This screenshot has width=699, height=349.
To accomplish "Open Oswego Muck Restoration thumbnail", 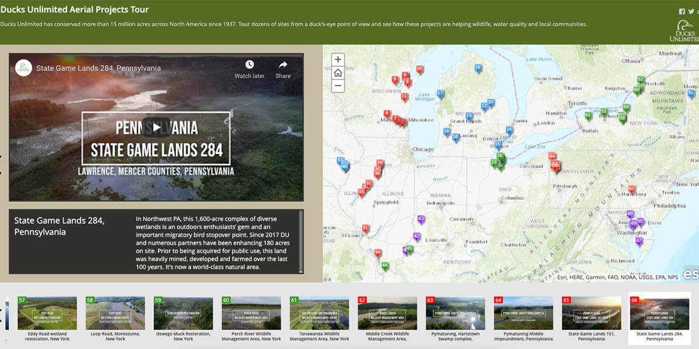I will [183, 318].
